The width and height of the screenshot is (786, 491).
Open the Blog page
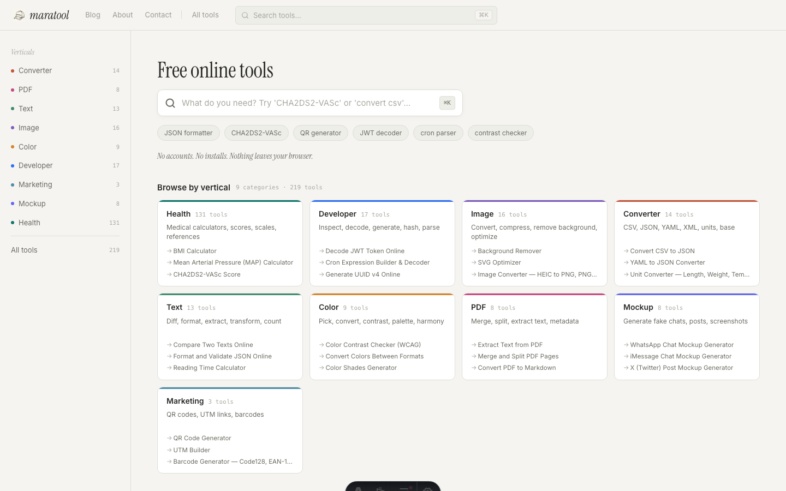[93, 15]
